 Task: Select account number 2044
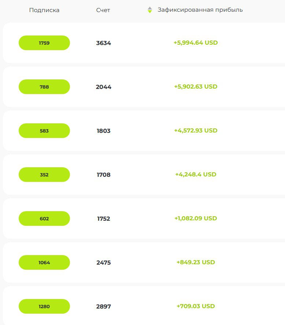104,87
